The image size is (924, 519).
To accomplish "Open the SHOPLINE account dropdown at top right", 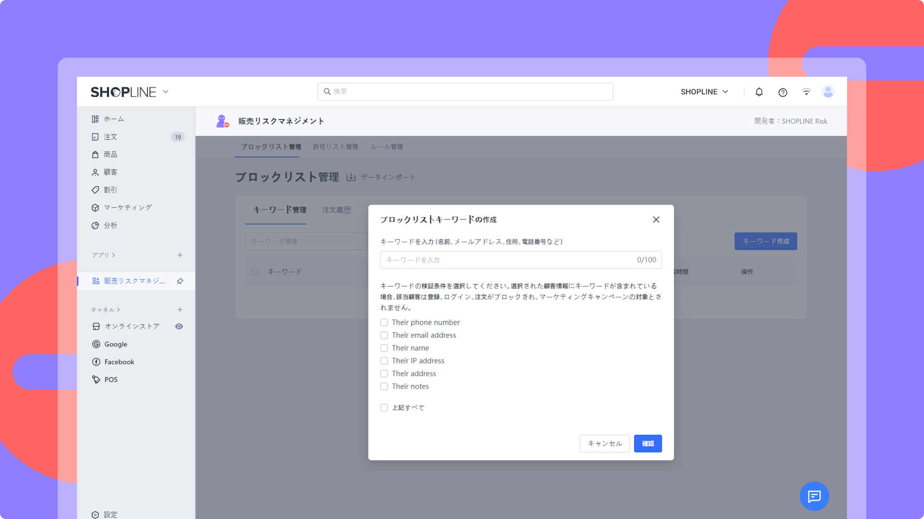I will click(x=704, y=92).
